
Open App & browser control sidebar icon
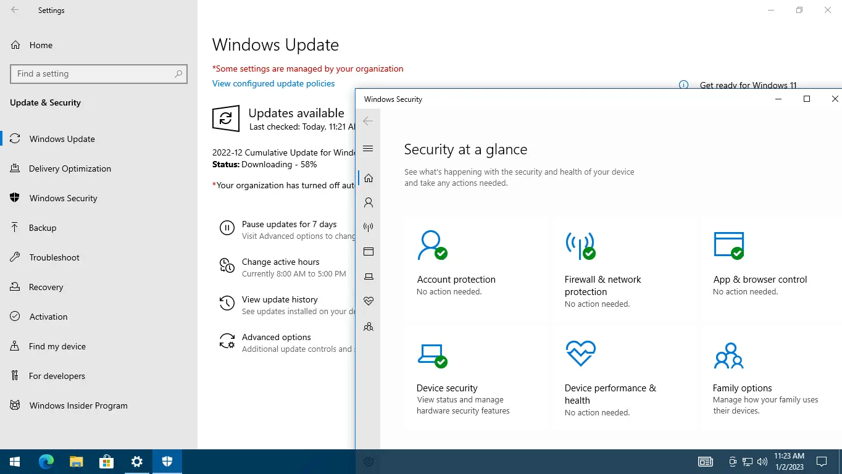[369, 252]
